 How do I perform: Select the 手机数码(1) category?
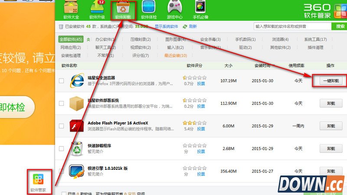(246, 39)
